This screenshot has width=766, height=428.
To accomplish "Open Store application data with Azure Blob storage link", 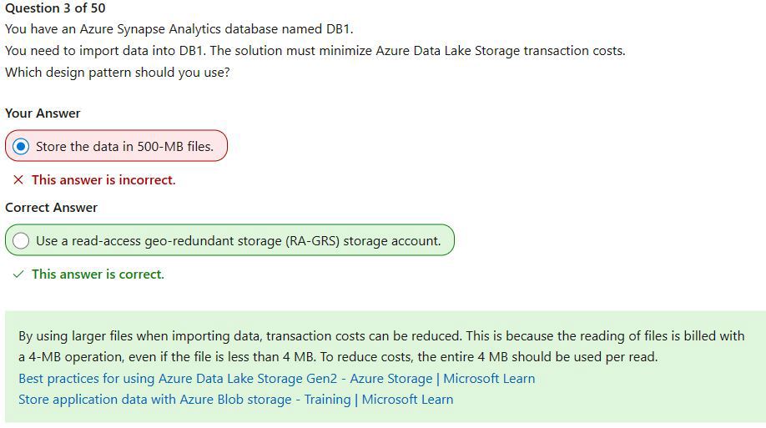I will coord(236,399).
